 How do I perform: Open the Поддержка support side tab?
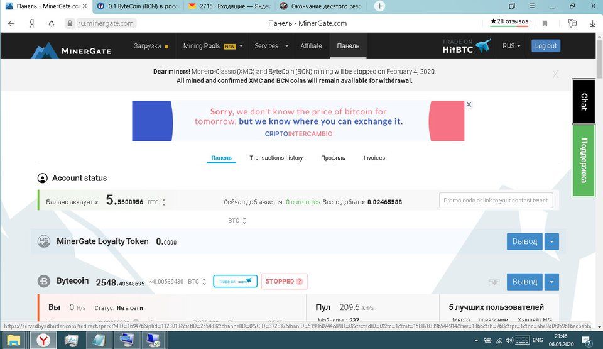[x=584, y=160]
